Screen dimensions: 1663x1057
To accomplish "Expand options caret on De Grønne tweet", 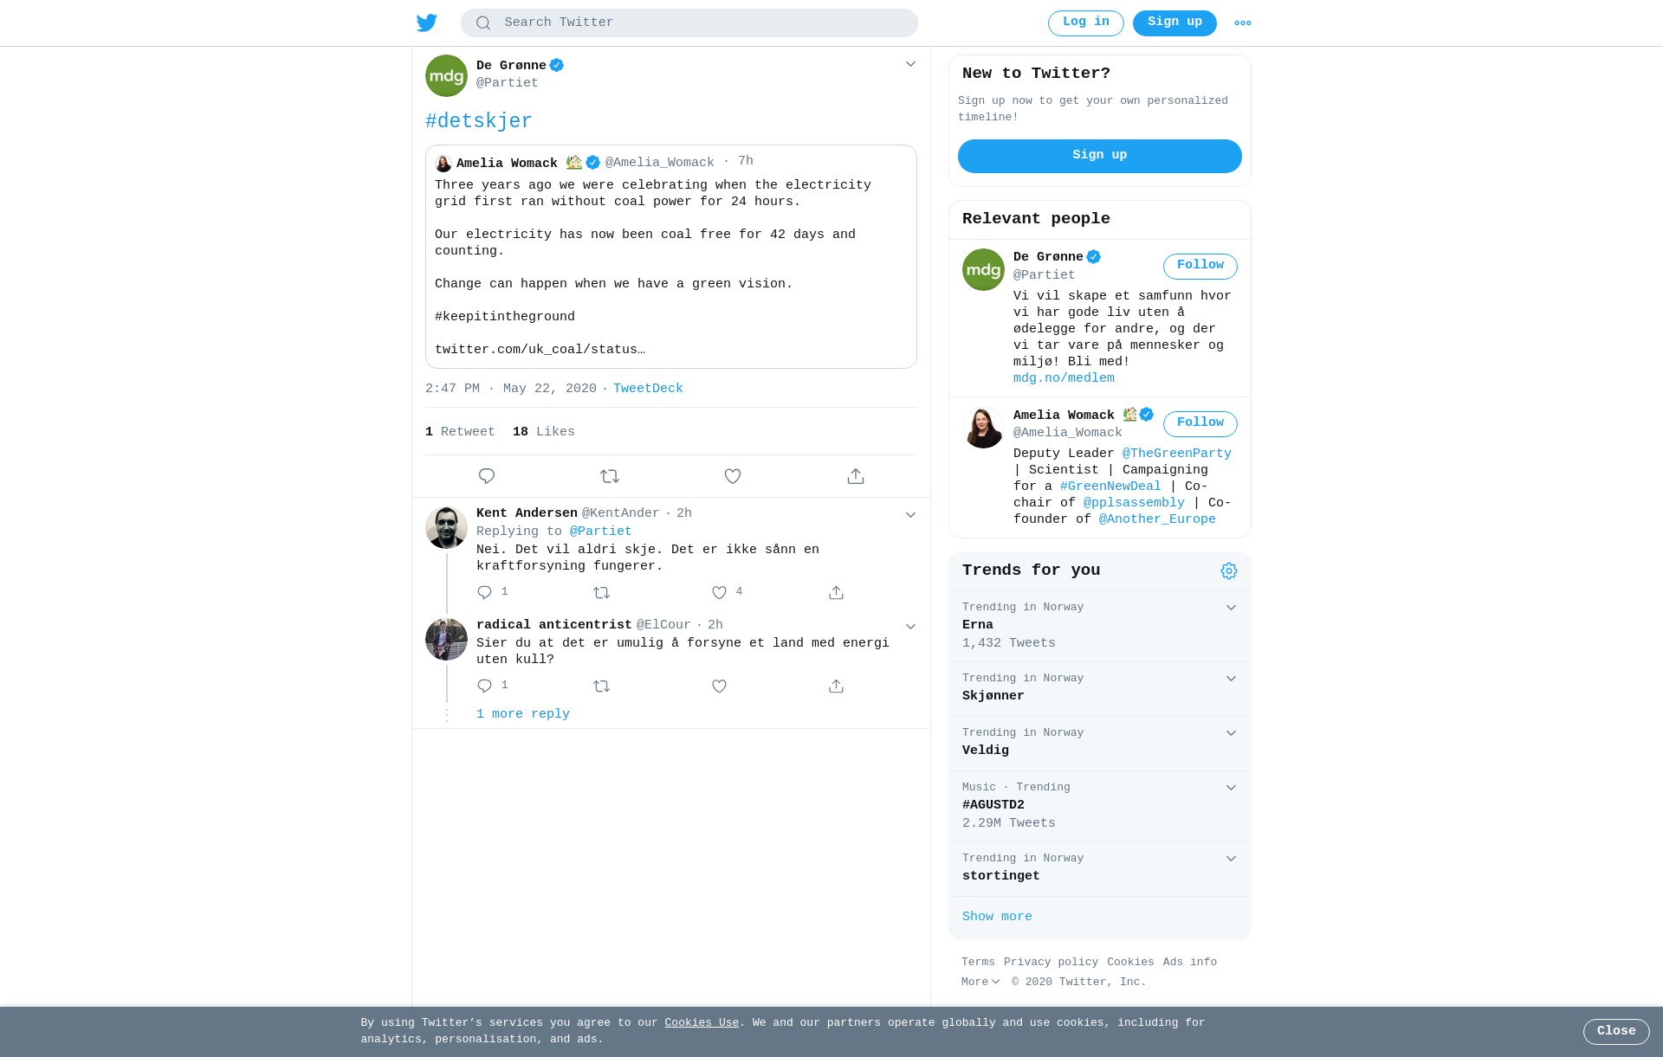I will [910, 64].
